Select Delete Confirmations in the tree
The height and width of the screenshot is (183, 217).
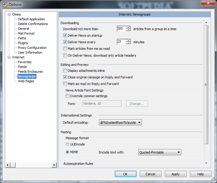coord(33,24)
